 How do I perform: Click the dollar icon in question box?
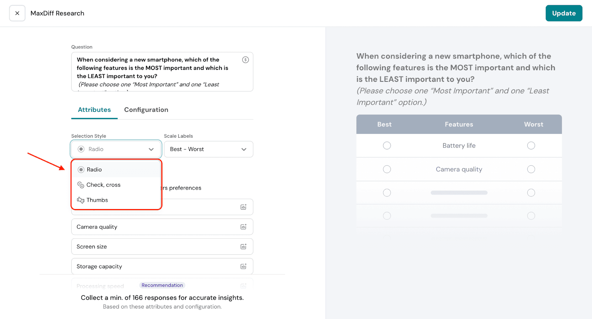245,60
